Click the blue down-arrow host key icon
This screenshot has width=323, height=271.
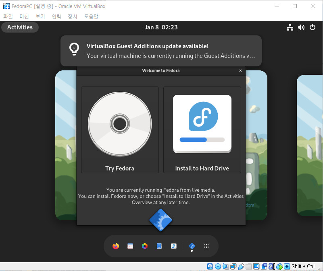click(287, 267)
